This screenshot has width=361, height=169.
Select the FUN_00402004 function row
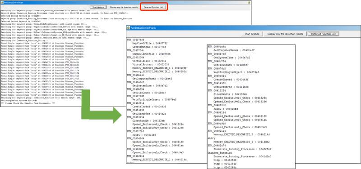coord(136,57)
